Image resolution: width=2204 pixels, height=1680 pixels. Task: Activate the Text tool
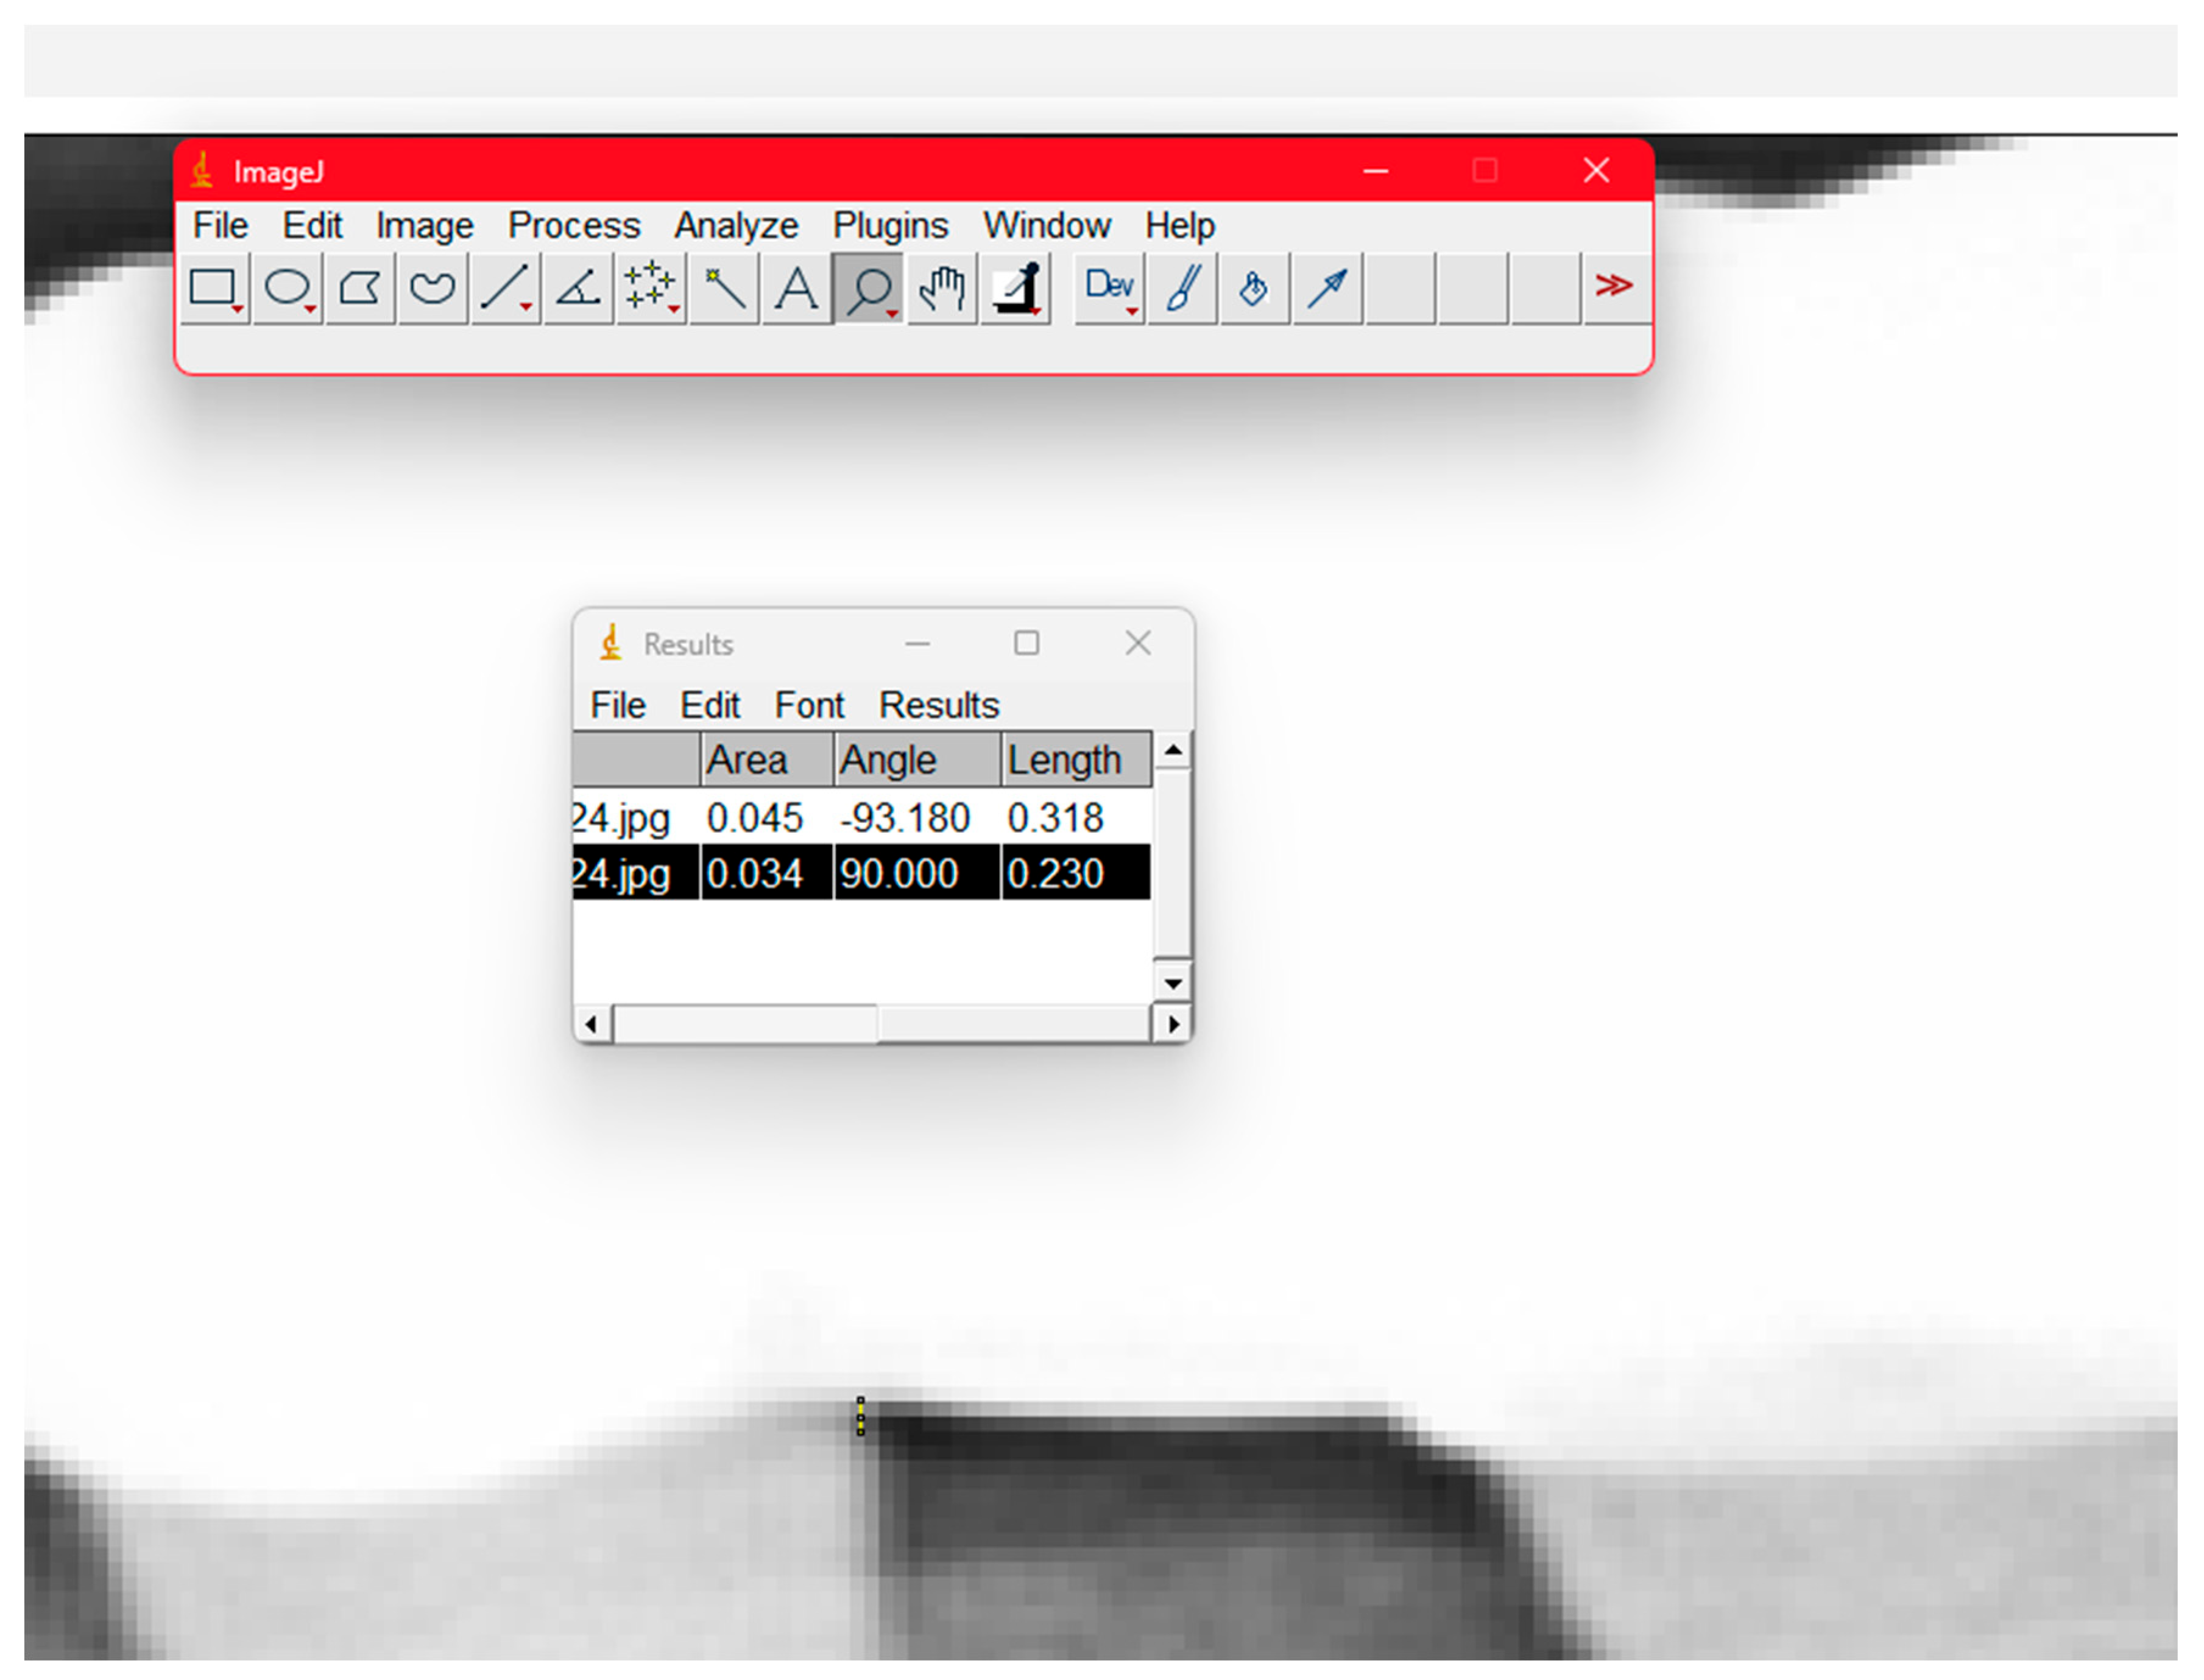(x=796, y=288)
